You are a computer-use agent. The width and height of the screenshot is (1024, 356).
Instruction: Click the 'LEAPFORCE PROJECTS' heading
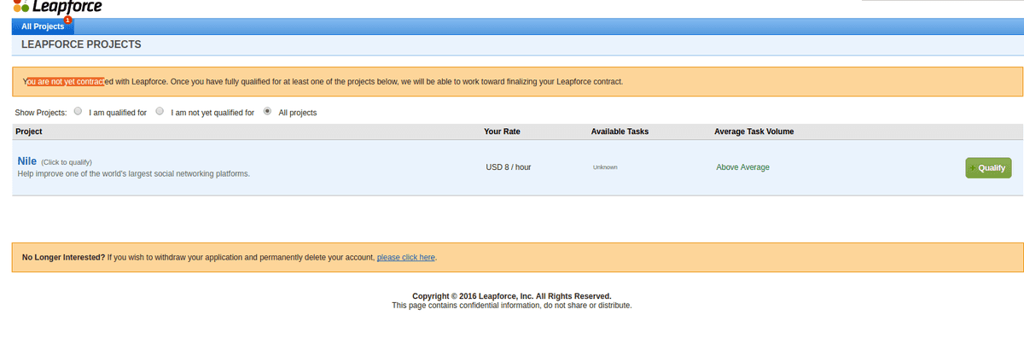point(81,44)
